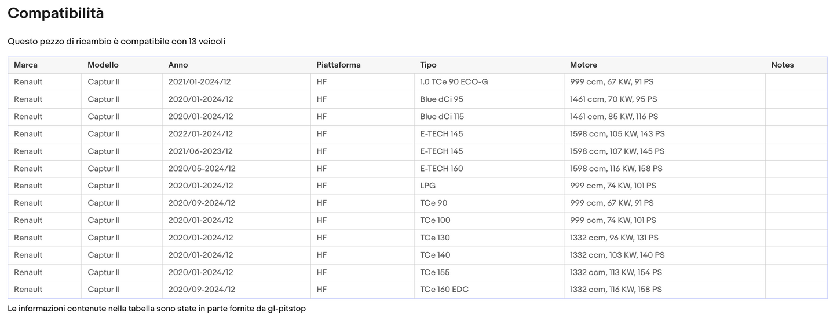Select the Blue dCi 115 cell
This screenshot has height=319, width=837.
click(442, 117)
